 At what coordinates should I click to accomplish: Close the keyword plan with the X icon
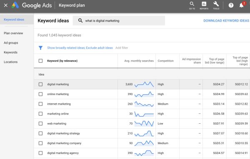click(x=6, y=5)
